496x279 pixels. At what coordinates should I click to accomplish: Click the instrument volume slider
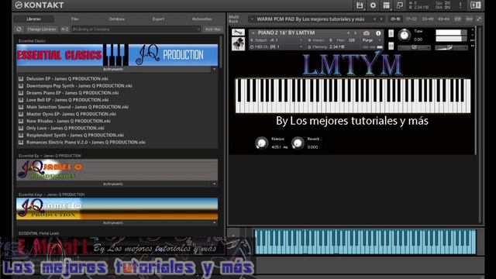(x=451, y=47)
